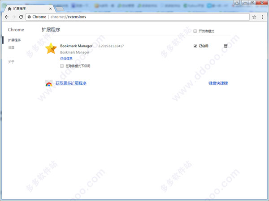Click the user profile button in title bar
269x201 pixels.
click(x=237, y=2)
